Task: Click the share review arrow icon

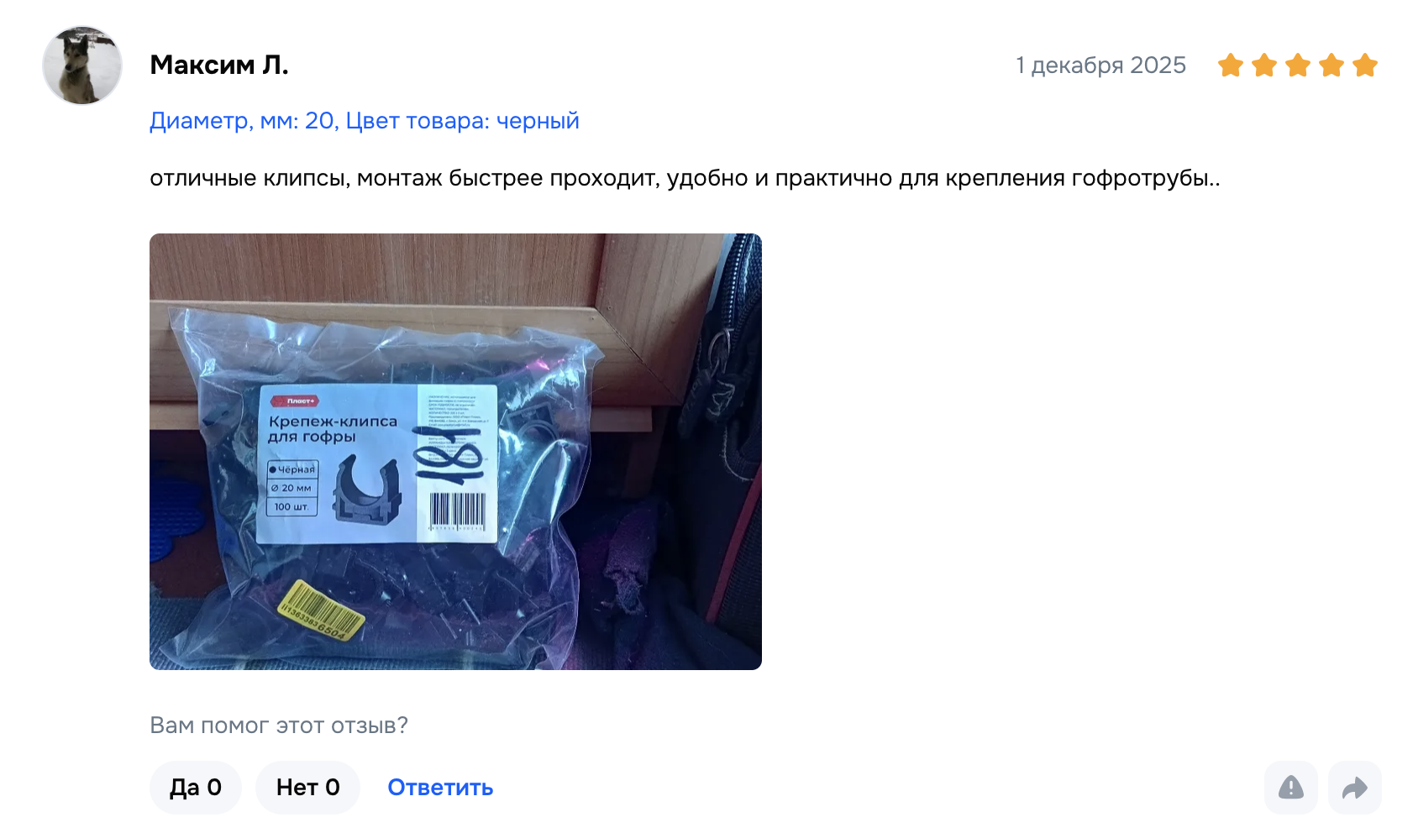Action: [1354, 788]
